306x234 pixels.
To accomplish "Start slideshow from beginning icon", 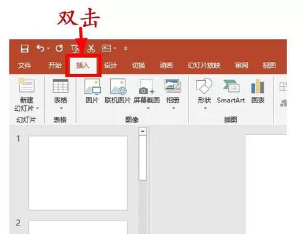I will click(x=75, y=48).
